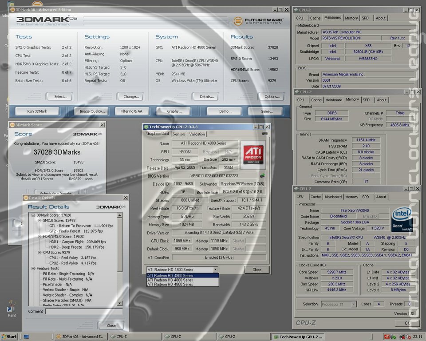This screenshot has width=426, height=341.
Task: Click the Run 3DMark button
Action: coord(37,111)
